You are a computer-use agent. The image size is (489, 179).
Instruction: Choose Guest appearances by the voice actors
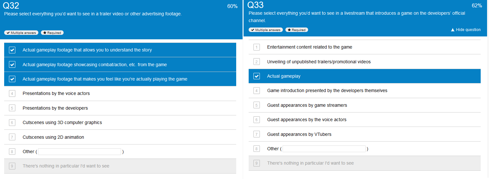365,120
